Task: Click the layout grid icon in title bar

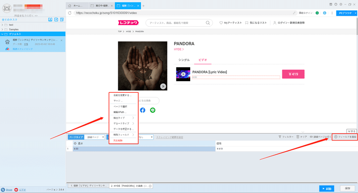Action: point(331,4)
